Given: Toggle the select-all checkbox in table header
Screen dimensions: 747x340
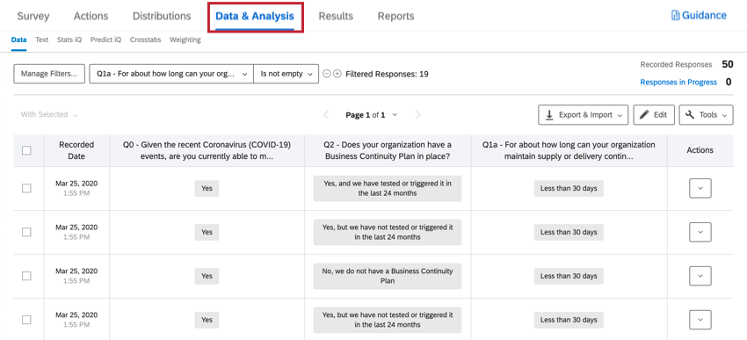Looking at the screenshot, I should click(26, 150).
